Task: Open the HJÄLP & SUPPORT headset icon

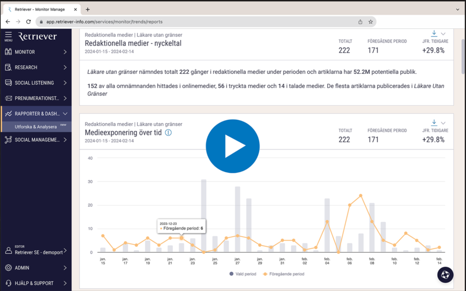Action: [8, 283]
